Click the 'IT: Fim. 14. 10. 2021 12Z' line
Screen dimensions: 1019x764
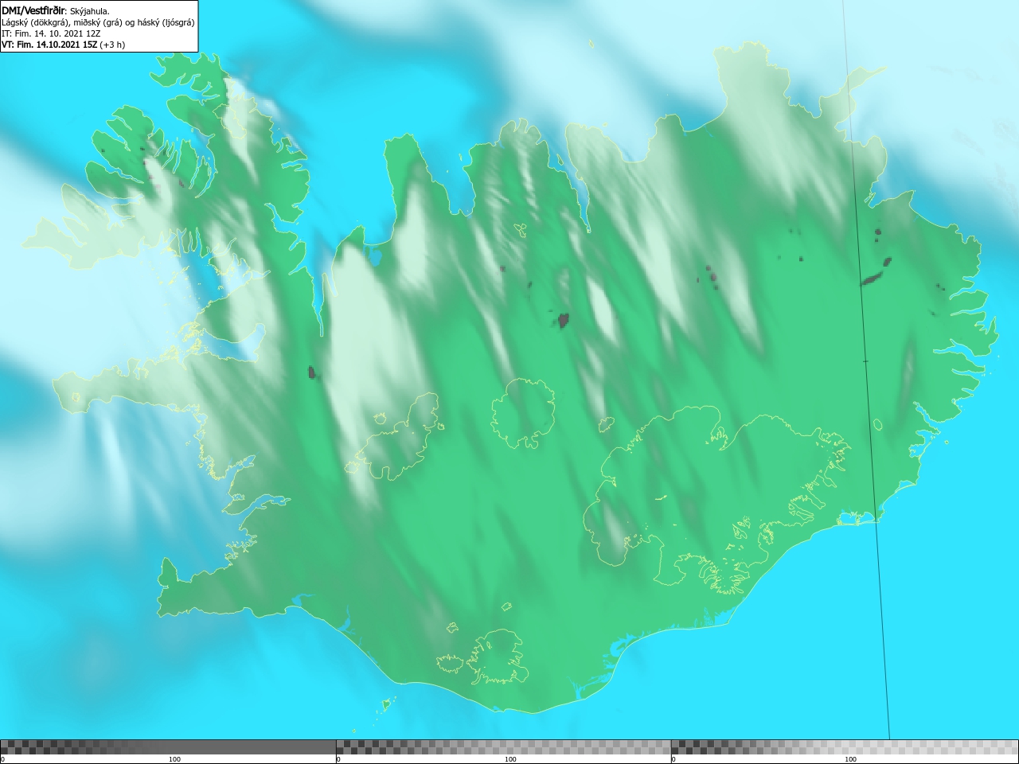pyautogui.click(x=51, y=33)
